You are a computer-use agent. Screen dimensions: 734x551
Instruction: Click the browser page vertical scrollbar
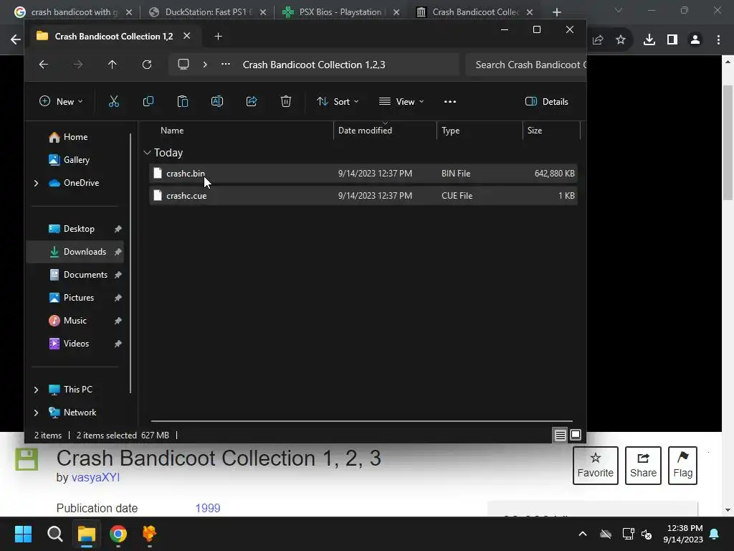point(728,143)
